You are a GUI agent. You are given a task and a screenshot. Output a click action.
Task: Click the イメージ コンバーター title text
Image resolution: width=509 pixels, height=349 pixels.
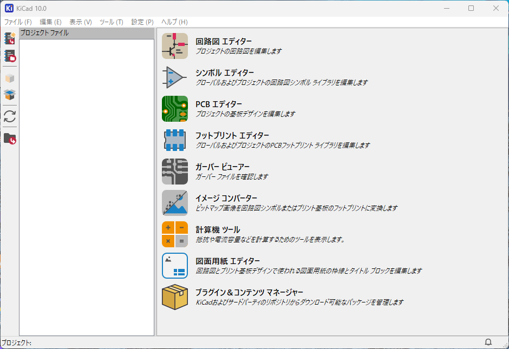226,198
